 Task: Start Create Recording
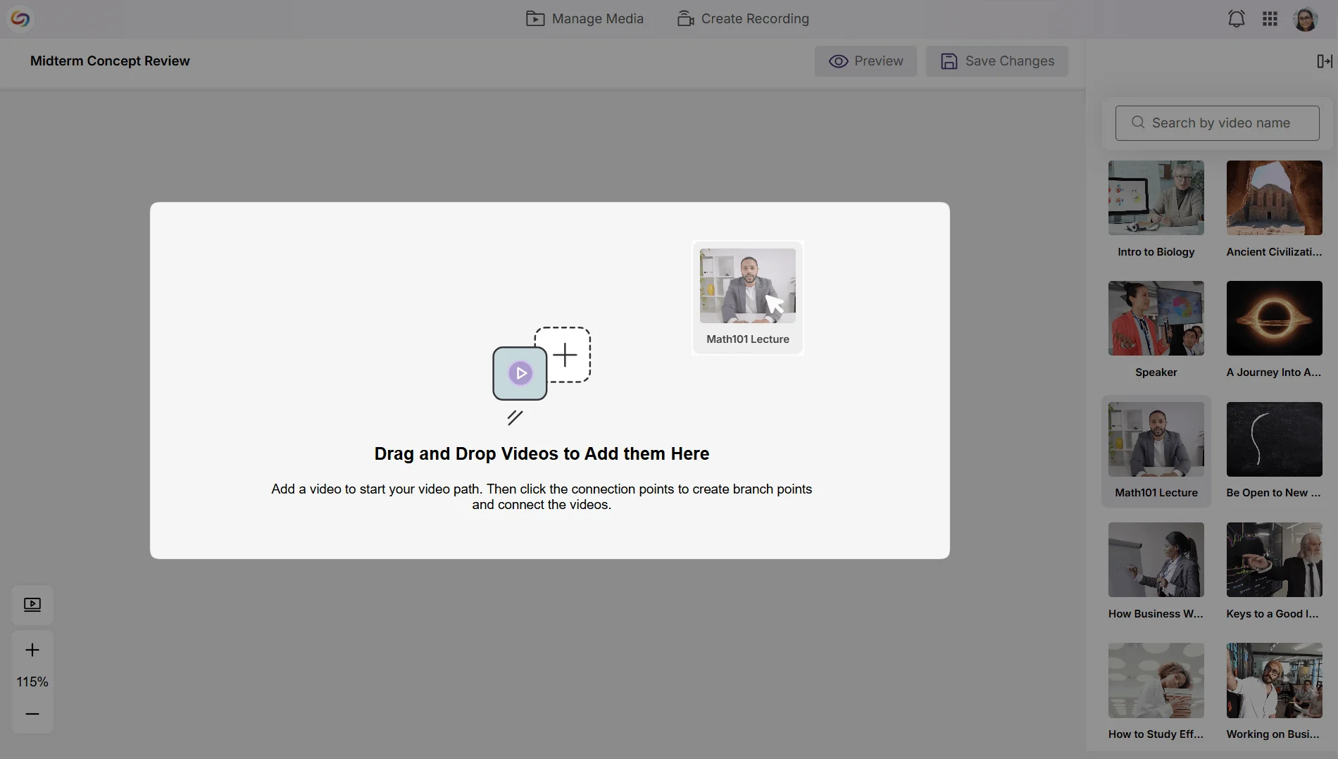[x=742, y=18]
